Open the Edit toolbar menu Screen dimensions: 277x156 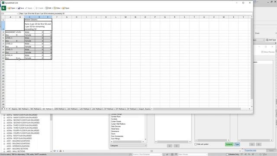pos(48,8)
